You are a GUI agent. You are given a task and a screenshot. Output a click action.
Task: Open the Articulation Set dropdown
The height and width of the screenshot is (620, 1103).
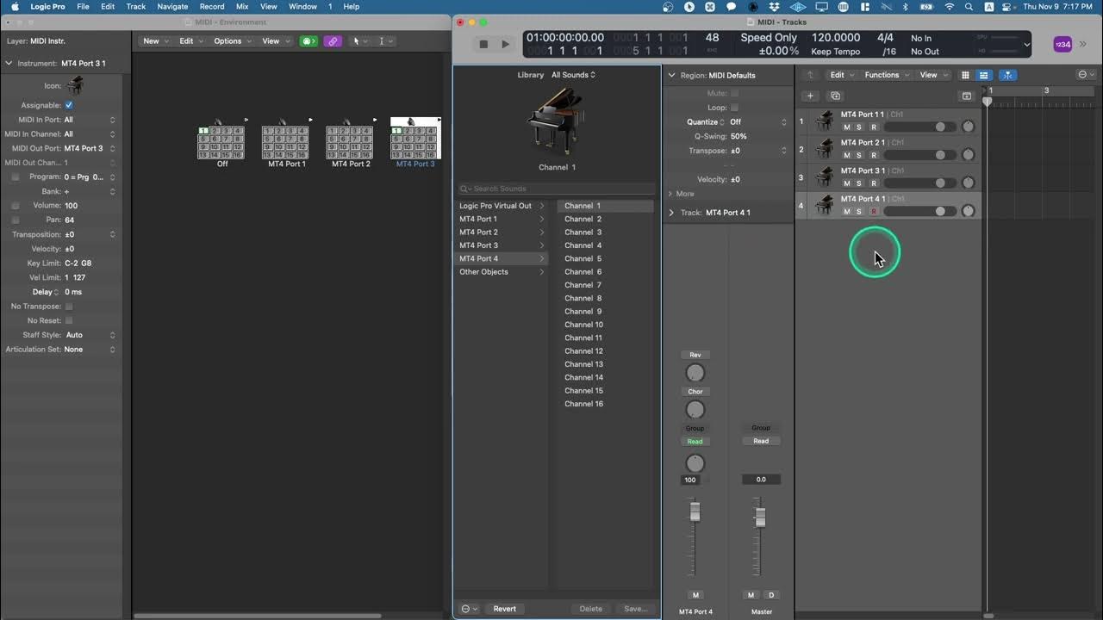coord(90,350)
